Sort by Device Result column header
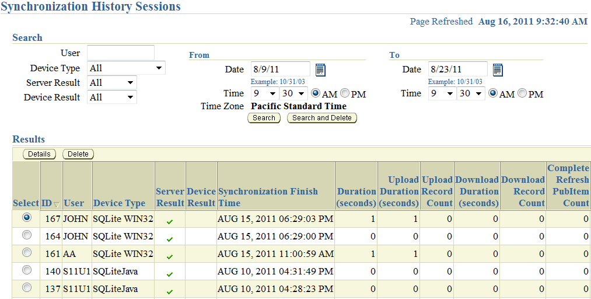The width and height of the screenshot is (591, 299). (201, 197)
